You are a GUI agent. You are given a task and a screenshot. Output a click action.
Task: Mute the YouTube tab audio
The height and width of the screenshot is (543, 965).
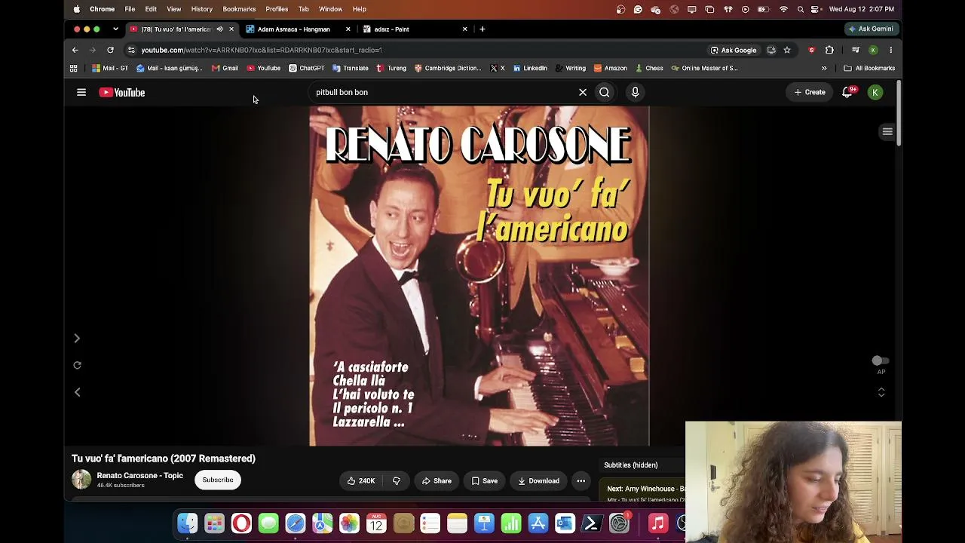click(219, 29)
